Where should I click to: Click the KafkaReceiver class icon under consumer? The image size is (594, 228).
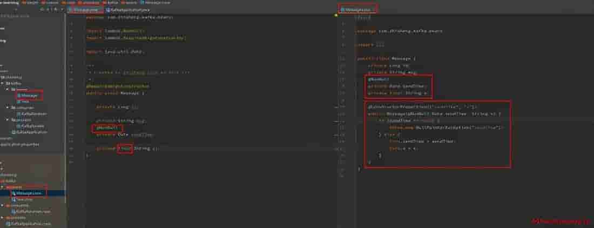19,113
